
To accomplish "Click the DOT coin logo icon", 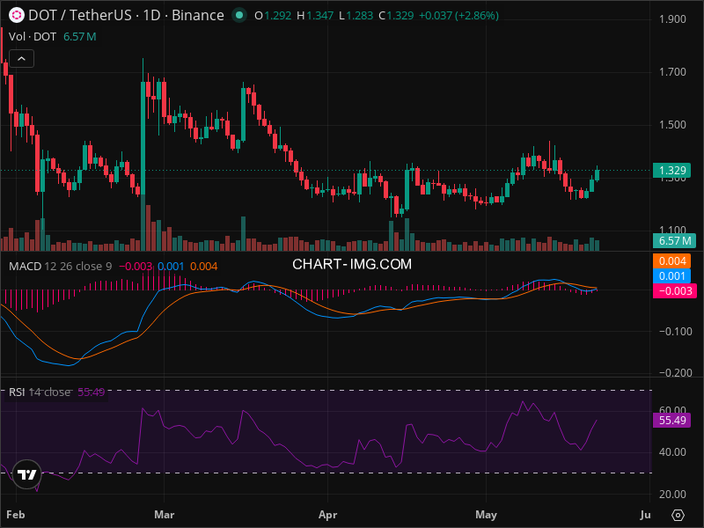I will click(17, 15).
